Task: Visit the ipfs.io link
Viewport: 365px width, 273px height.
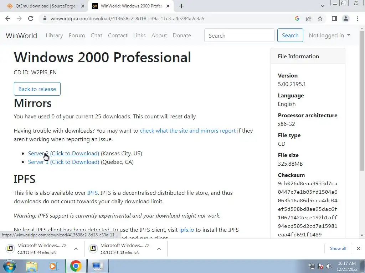Action: coord(186,230)
